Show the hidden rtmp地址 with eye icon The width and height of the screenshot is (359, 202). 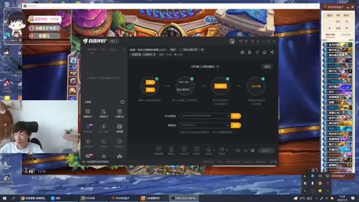tap(228, 116)
